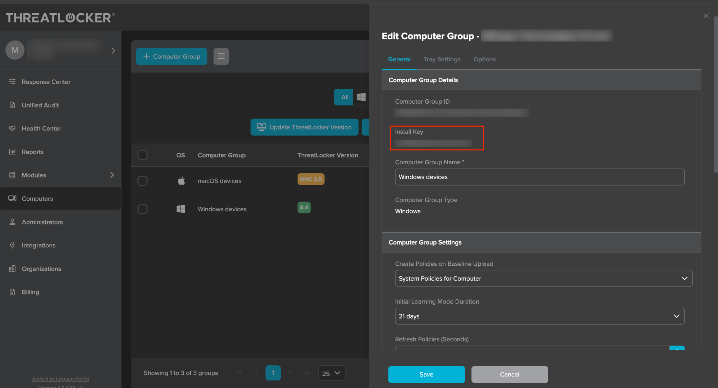Go to next page arrow

click(x=290, y=373)
